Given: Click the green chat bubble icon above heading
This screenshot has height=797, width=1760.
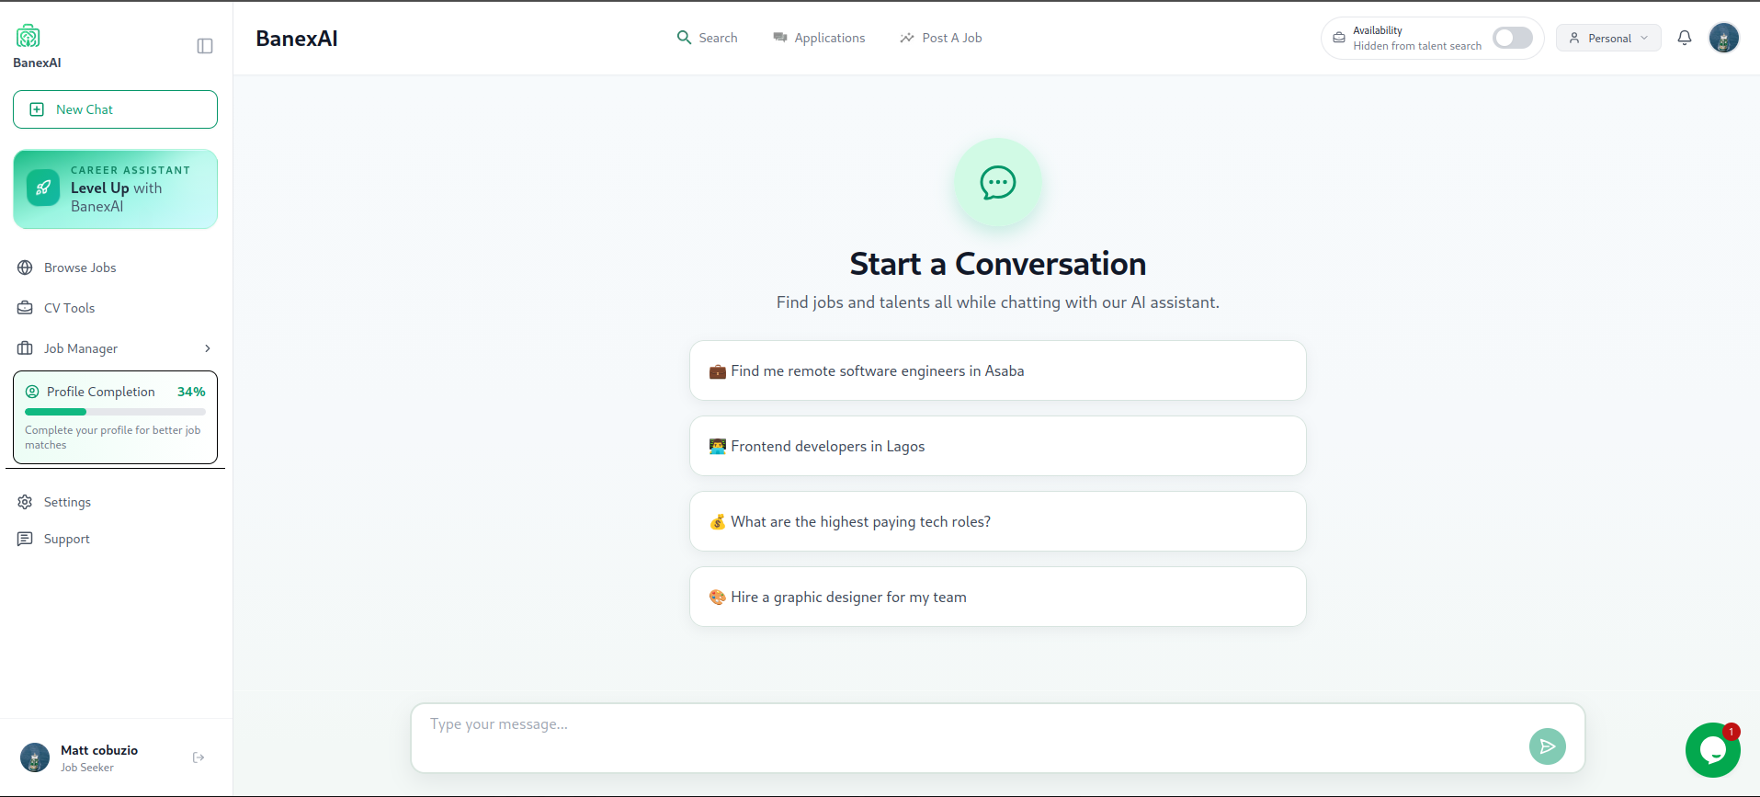Looking at the screenshot, I should coord(998,182).
